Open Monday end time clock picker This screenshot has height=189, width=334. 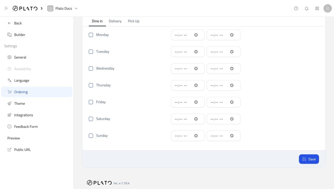pyautogui.click(x=232, y=35)
